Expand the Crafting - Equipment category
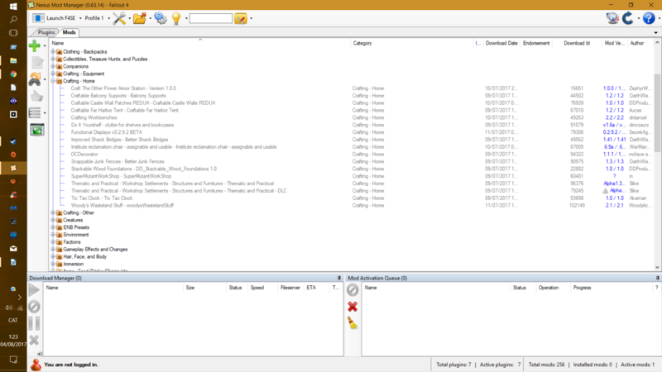This screenshot has width=662, height=372. pyautogui.click(x=53, y=74)
